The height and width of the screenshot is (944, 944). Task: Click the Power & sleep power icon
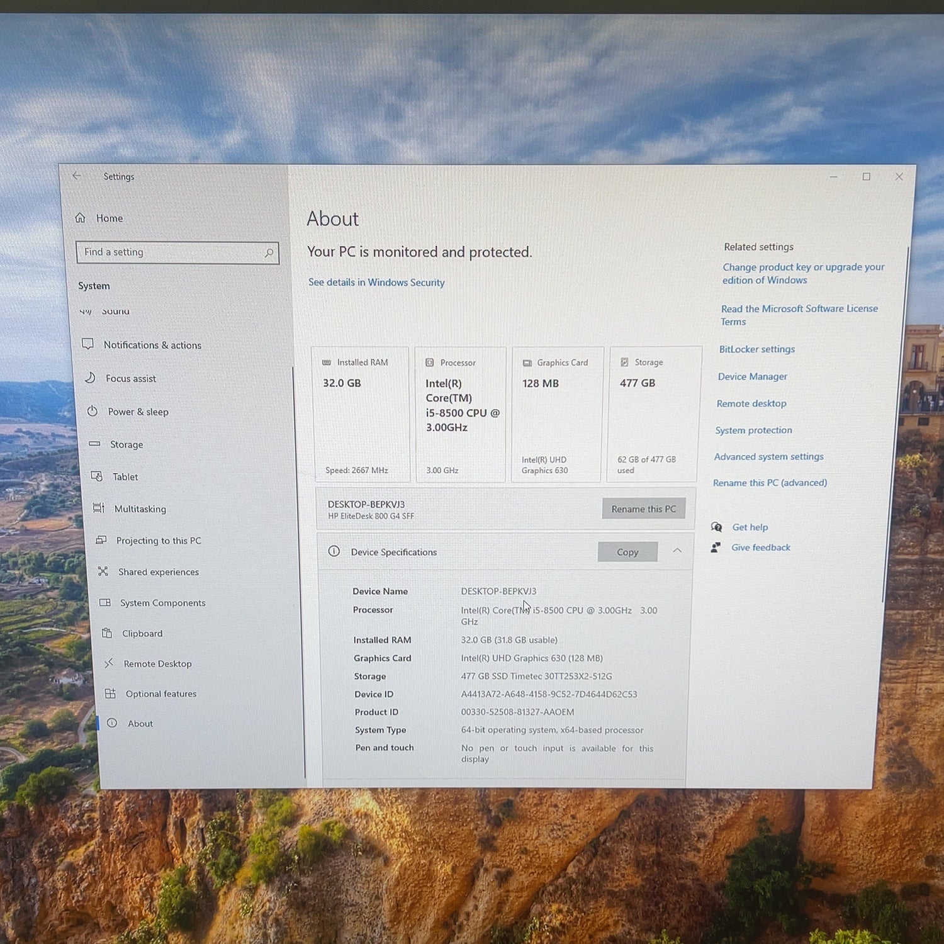point(92,411)
